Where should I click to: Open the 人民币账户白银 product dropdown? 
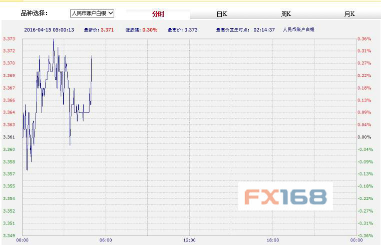[92, 13]
